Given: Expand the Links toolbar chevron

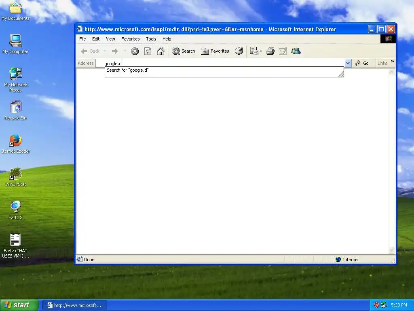Looking at the screenshot, I should tap(392, 62).
